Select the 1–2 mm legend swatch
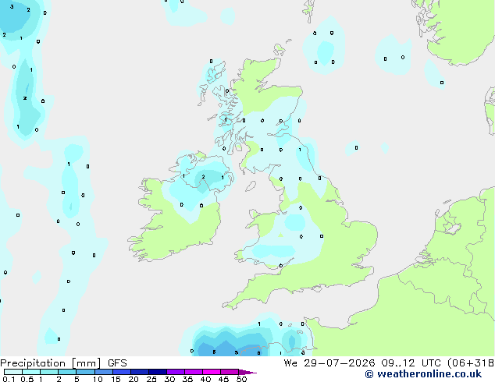The height and width of the screenshot is (382, 495). click(x=49, y=372)
